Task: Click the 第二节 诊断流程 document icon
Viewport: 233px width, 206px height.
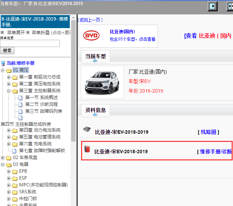Action: coord(21,105)
